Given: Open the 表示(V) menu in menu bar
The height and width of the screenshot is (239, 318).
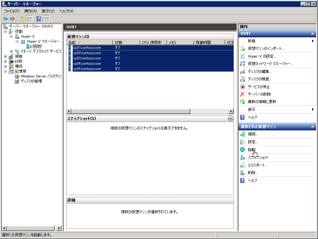Looking at the screenshot, I should (x=48, y=11).
